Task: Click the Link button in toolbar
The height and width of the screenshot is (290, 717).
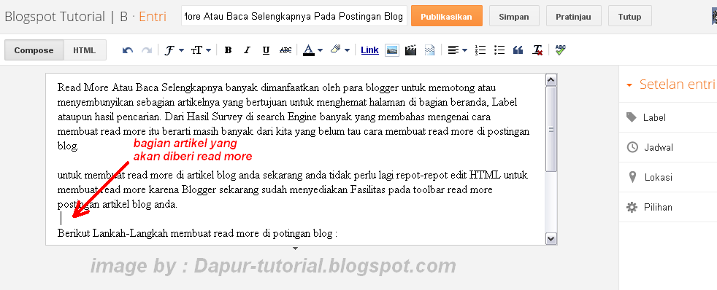Action: (x=369, y=50)
